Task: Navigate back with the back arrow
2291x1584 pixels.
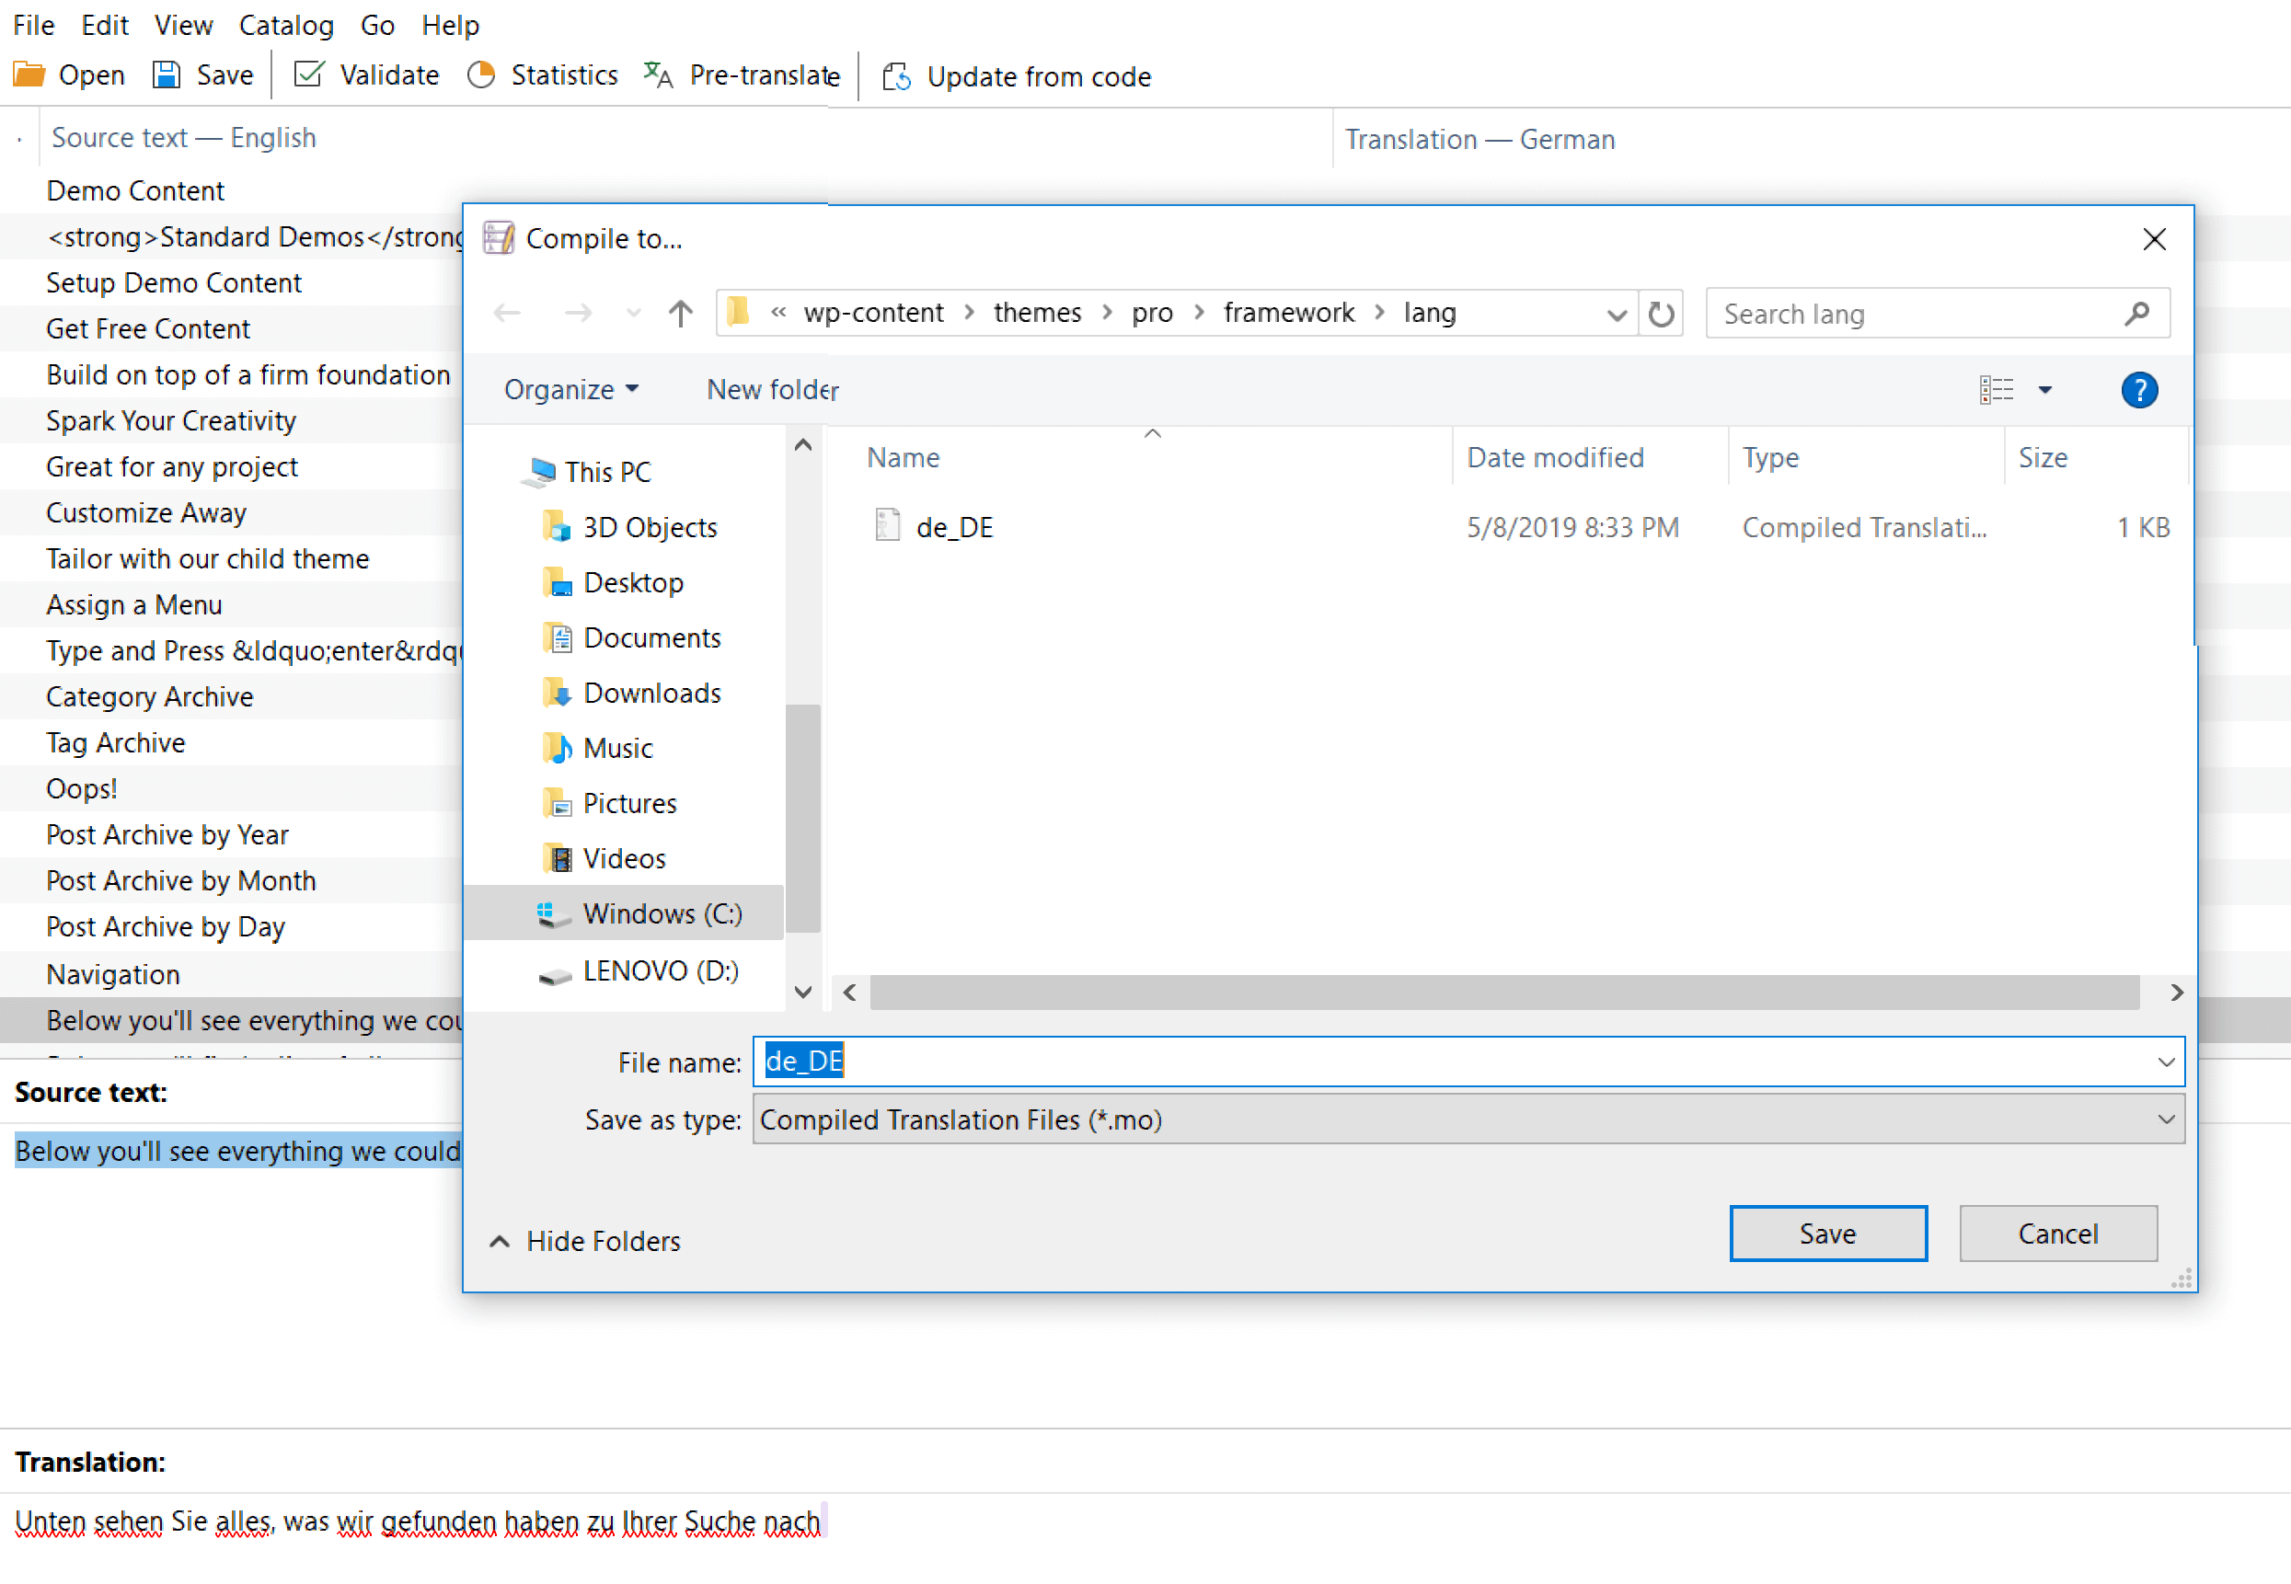Action: pyautogui.click(x=507, y=313)
